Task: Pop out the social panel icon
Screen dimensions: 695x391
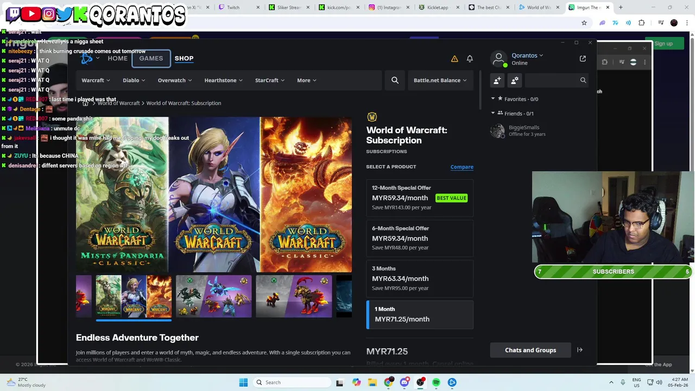Action: [583, 59]
